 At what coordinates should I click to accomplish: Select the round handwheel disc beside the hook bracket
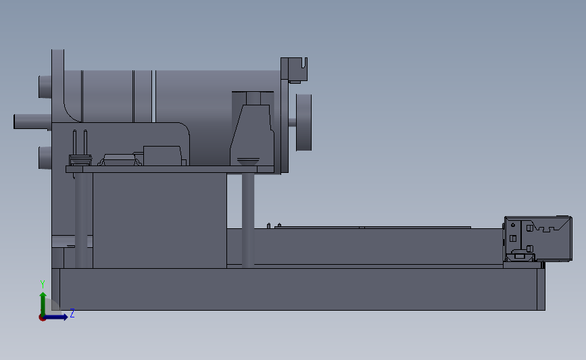[x=304, y=122]
